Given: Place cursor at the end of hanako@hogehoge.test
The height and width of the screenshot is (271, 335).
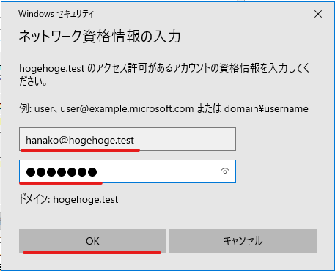Looking at the screenshot, I should point(135,140).
